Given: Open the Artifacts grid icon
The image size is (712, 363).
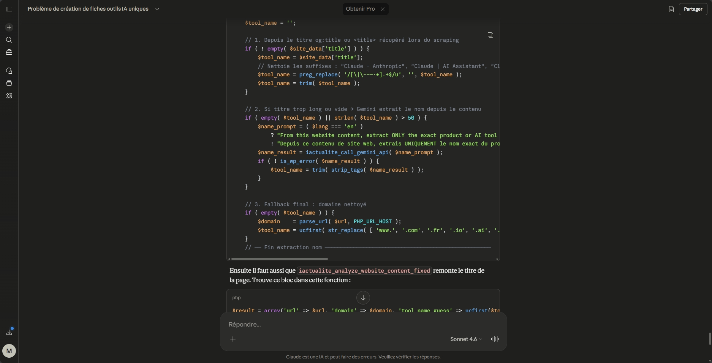Looking at the screenshot, I should 9,96.
